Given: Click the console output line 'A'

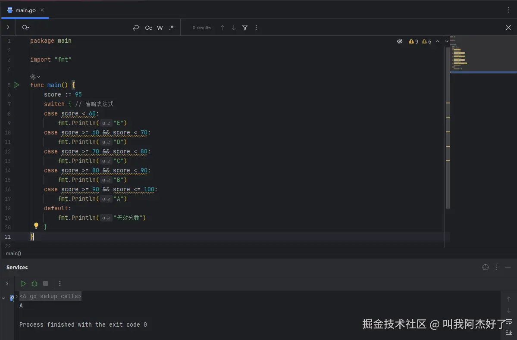Looking at the screenshot, I should click(x=21, y=306).
